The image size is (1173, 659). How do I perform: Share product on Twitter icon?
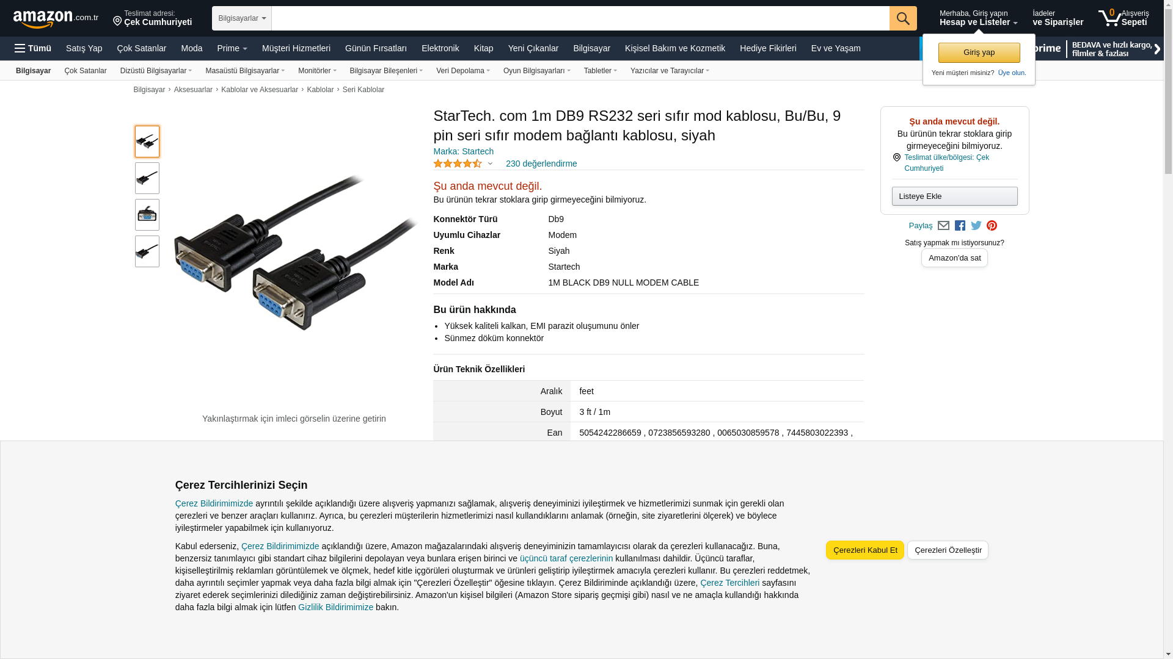(976, 226)
